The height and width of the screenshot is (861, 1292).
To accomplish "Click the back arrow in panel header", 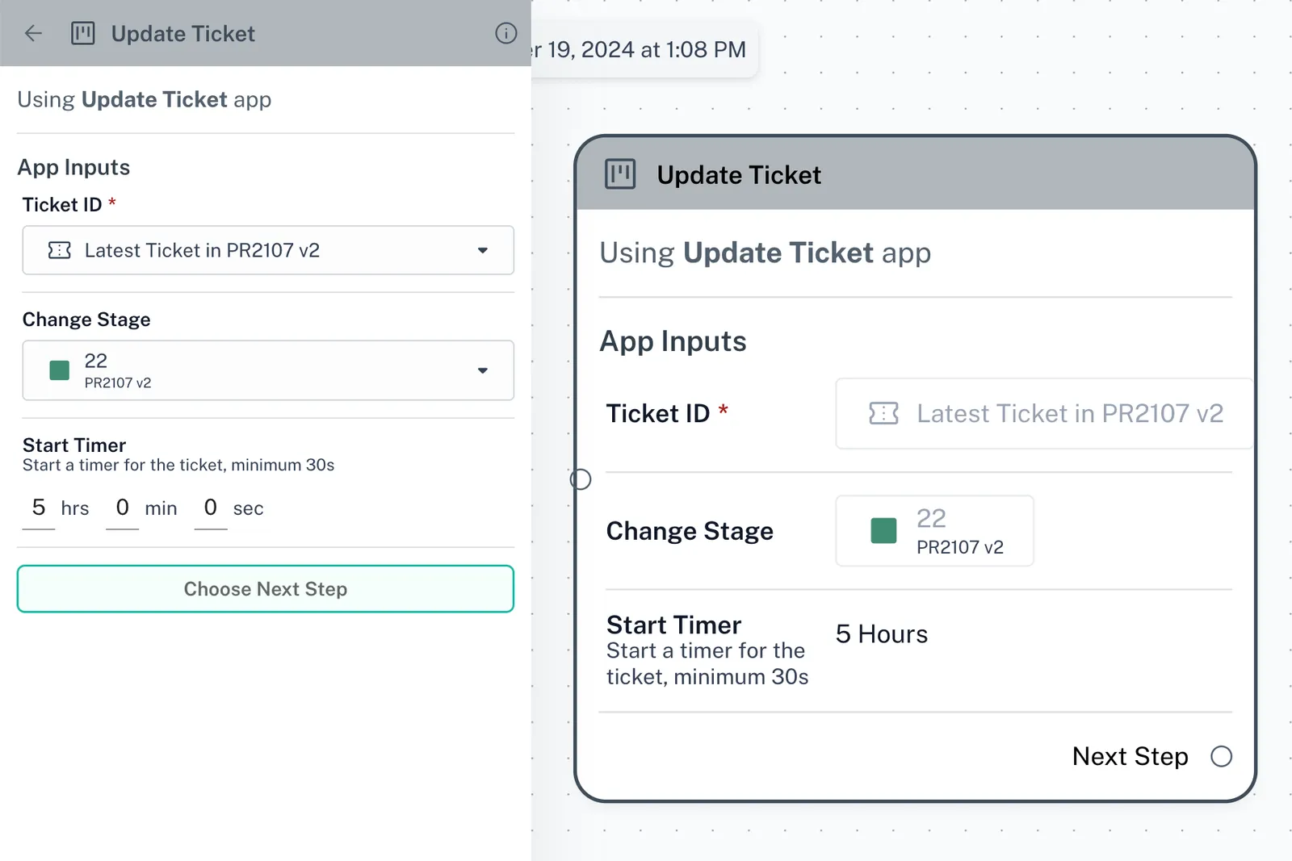I will click(x=33, y=33).
